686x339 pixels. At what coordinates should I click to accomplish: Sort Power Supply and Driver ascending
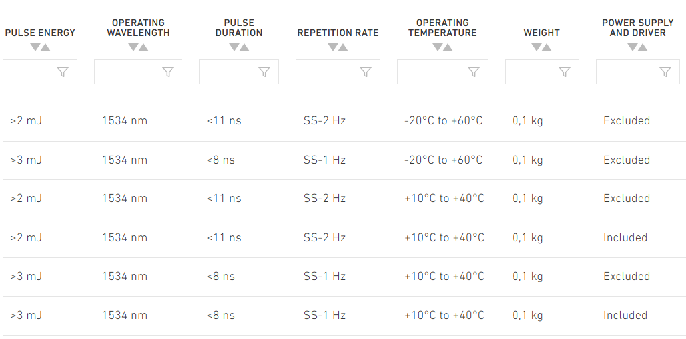[x=643, y=47]
